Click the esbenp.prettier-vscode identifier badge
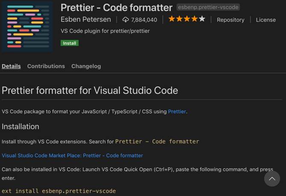Screen dimensions: 286x196 coord(208,7)
